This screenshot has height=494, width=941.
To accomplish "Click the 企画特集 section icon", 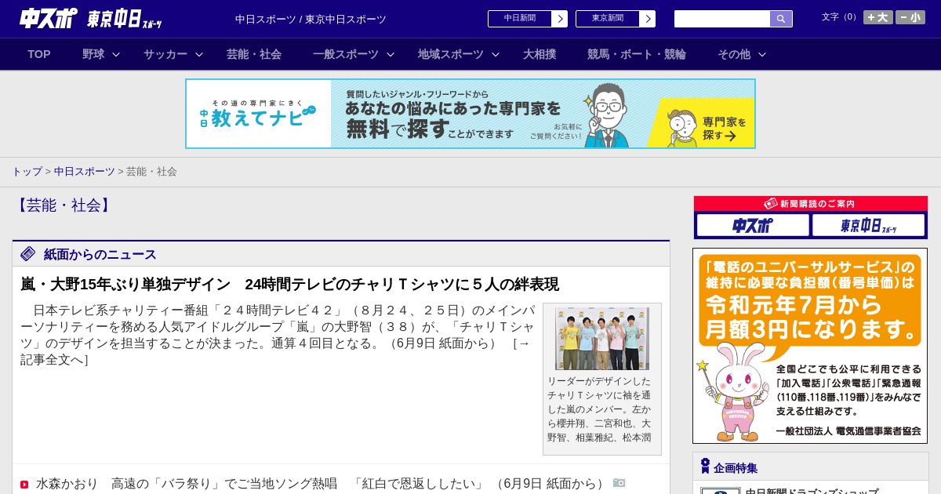I will pos(705,467).
